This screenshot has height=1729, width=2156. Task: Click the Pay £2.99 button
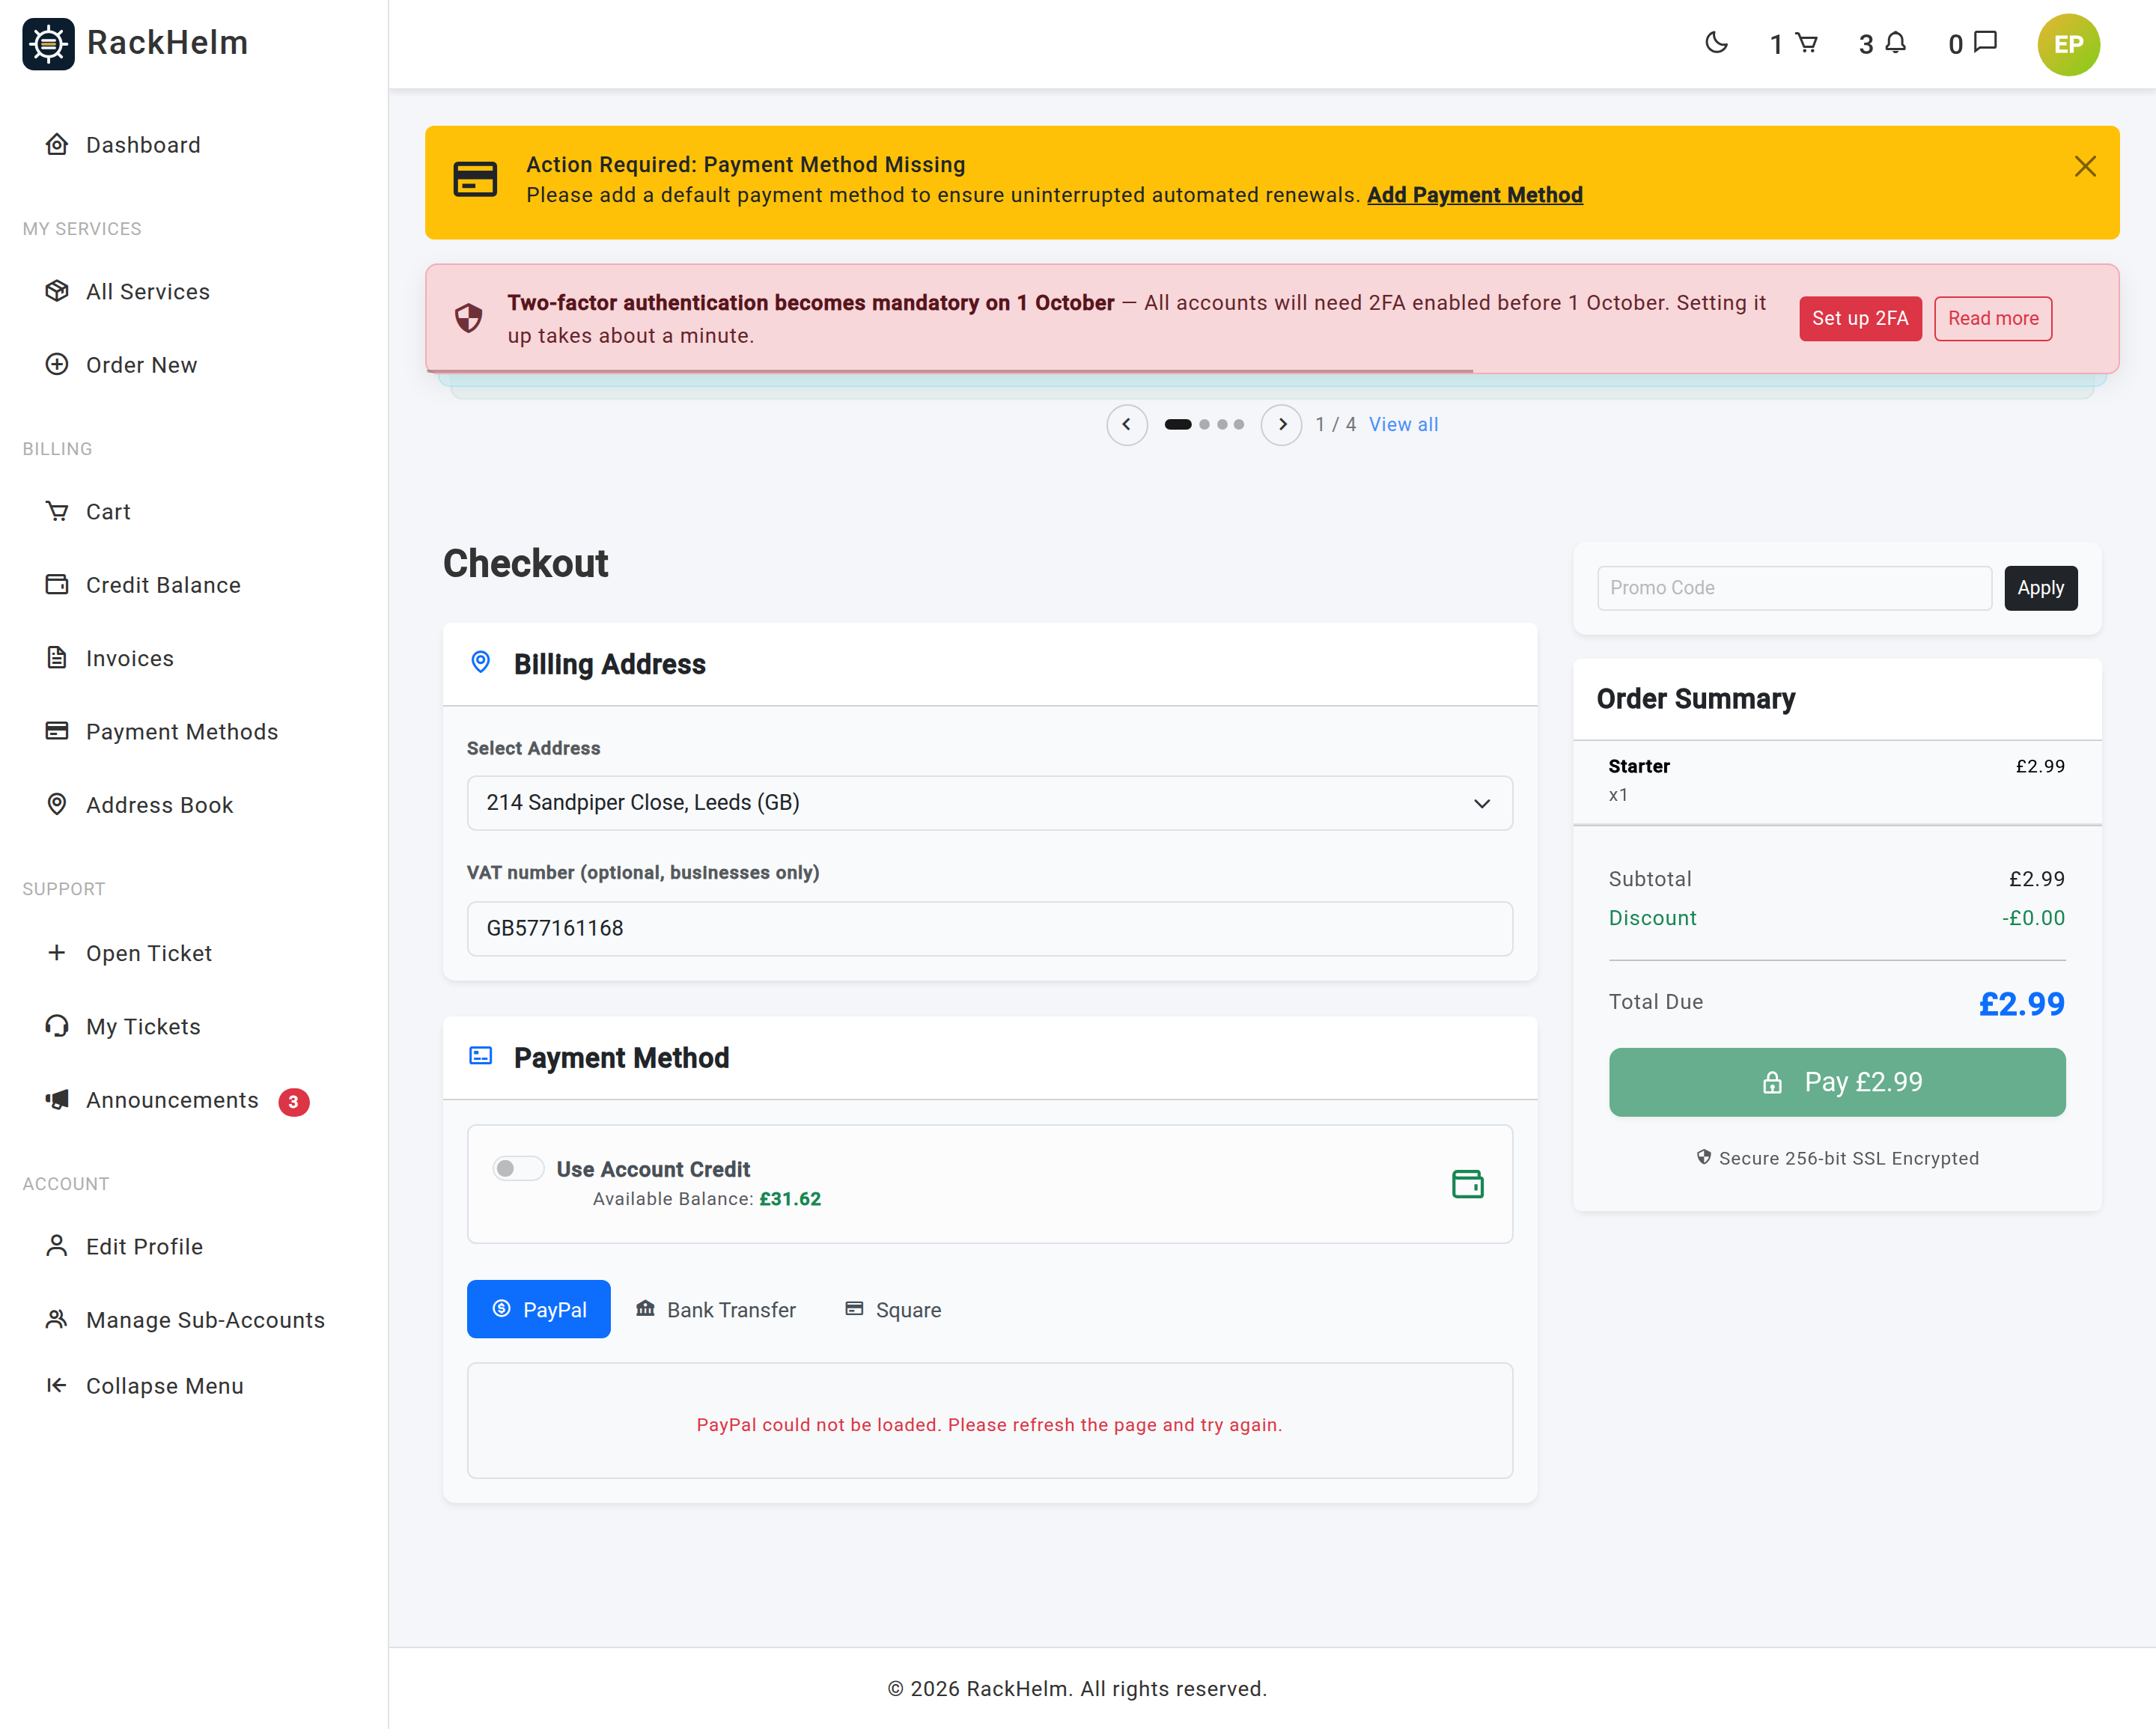click(x=1836, y=1082)
